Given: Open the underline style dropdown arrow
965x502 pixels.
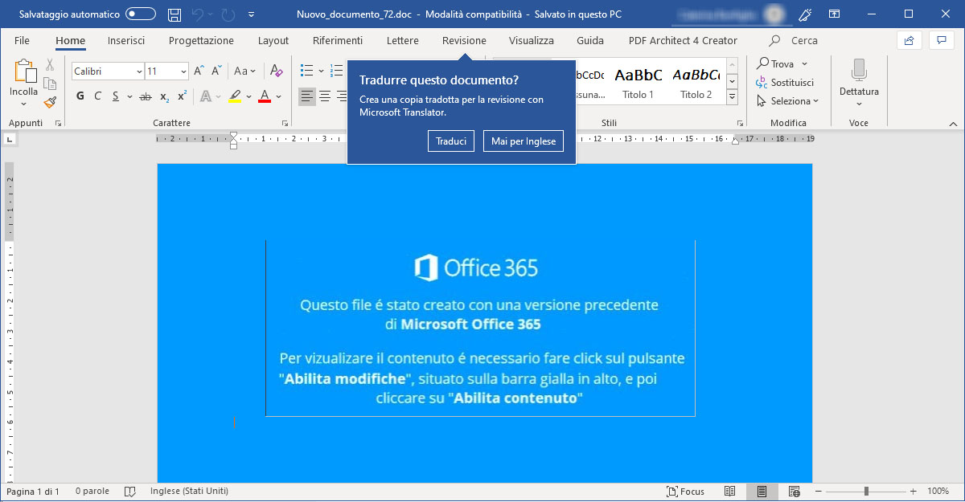Looking at the screenshot, I should click(x=129, y=96).
